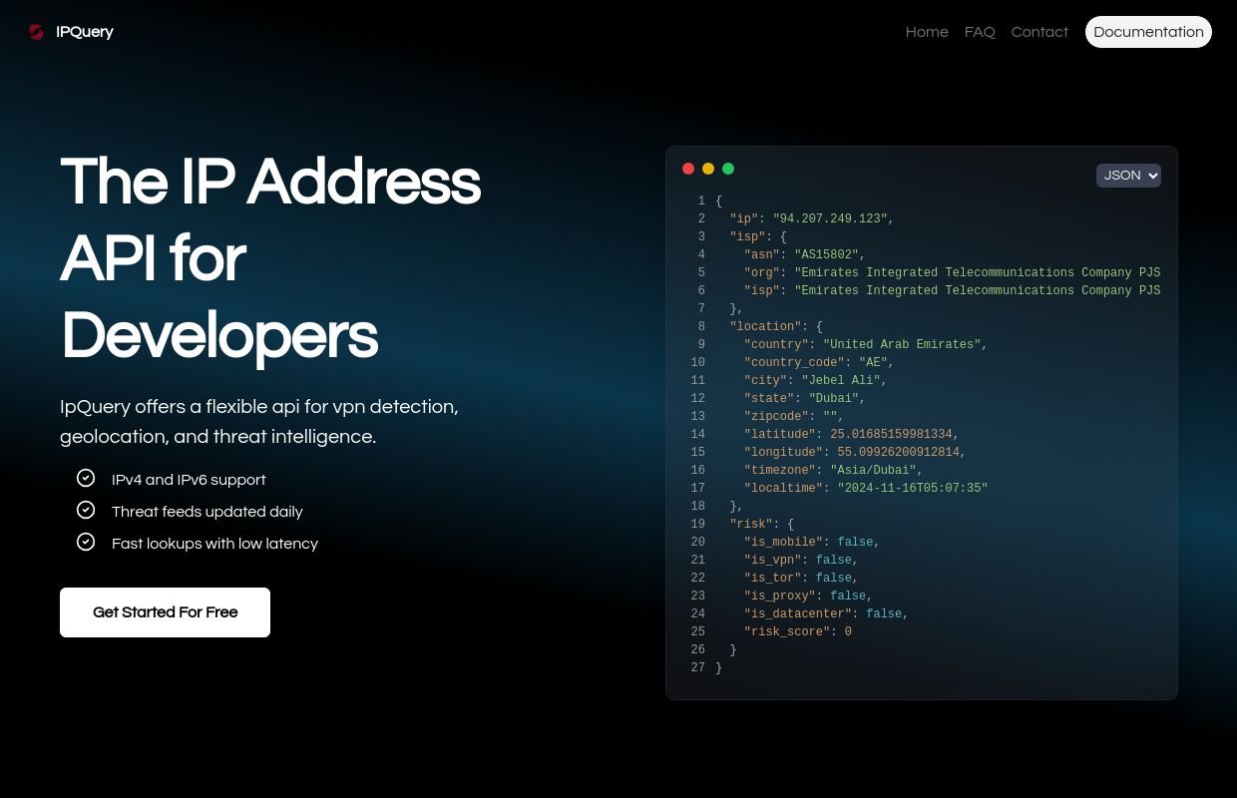The image size is (1237, 798).
Task: Click the latitude value 25.01685159981334
Action: tap(891, 435)
